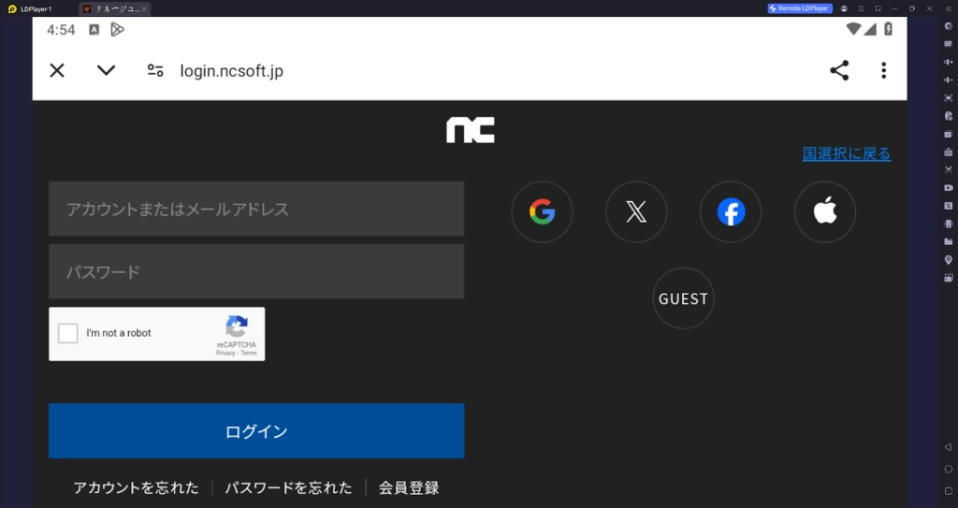
Task: Collapse browser with the down chevron
Action: coord(107,70)
